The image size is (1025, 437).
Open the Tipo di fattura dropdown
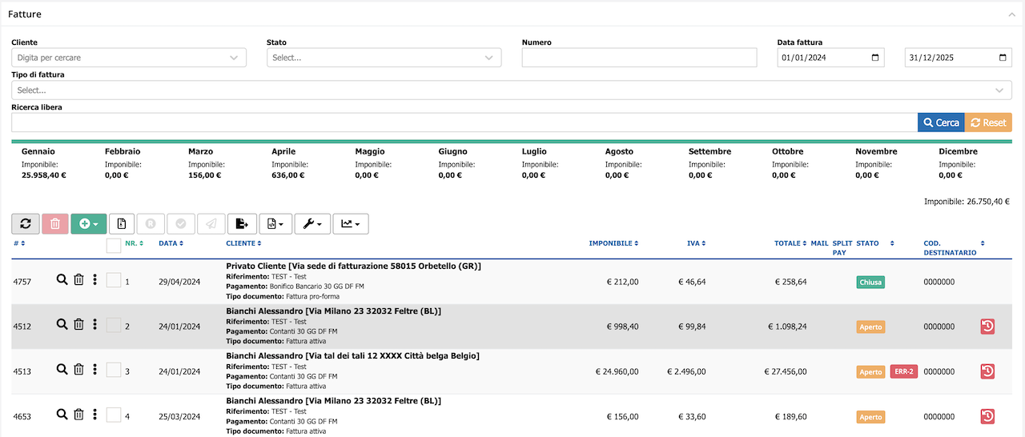pyautogui.click(x=511, y=90)
